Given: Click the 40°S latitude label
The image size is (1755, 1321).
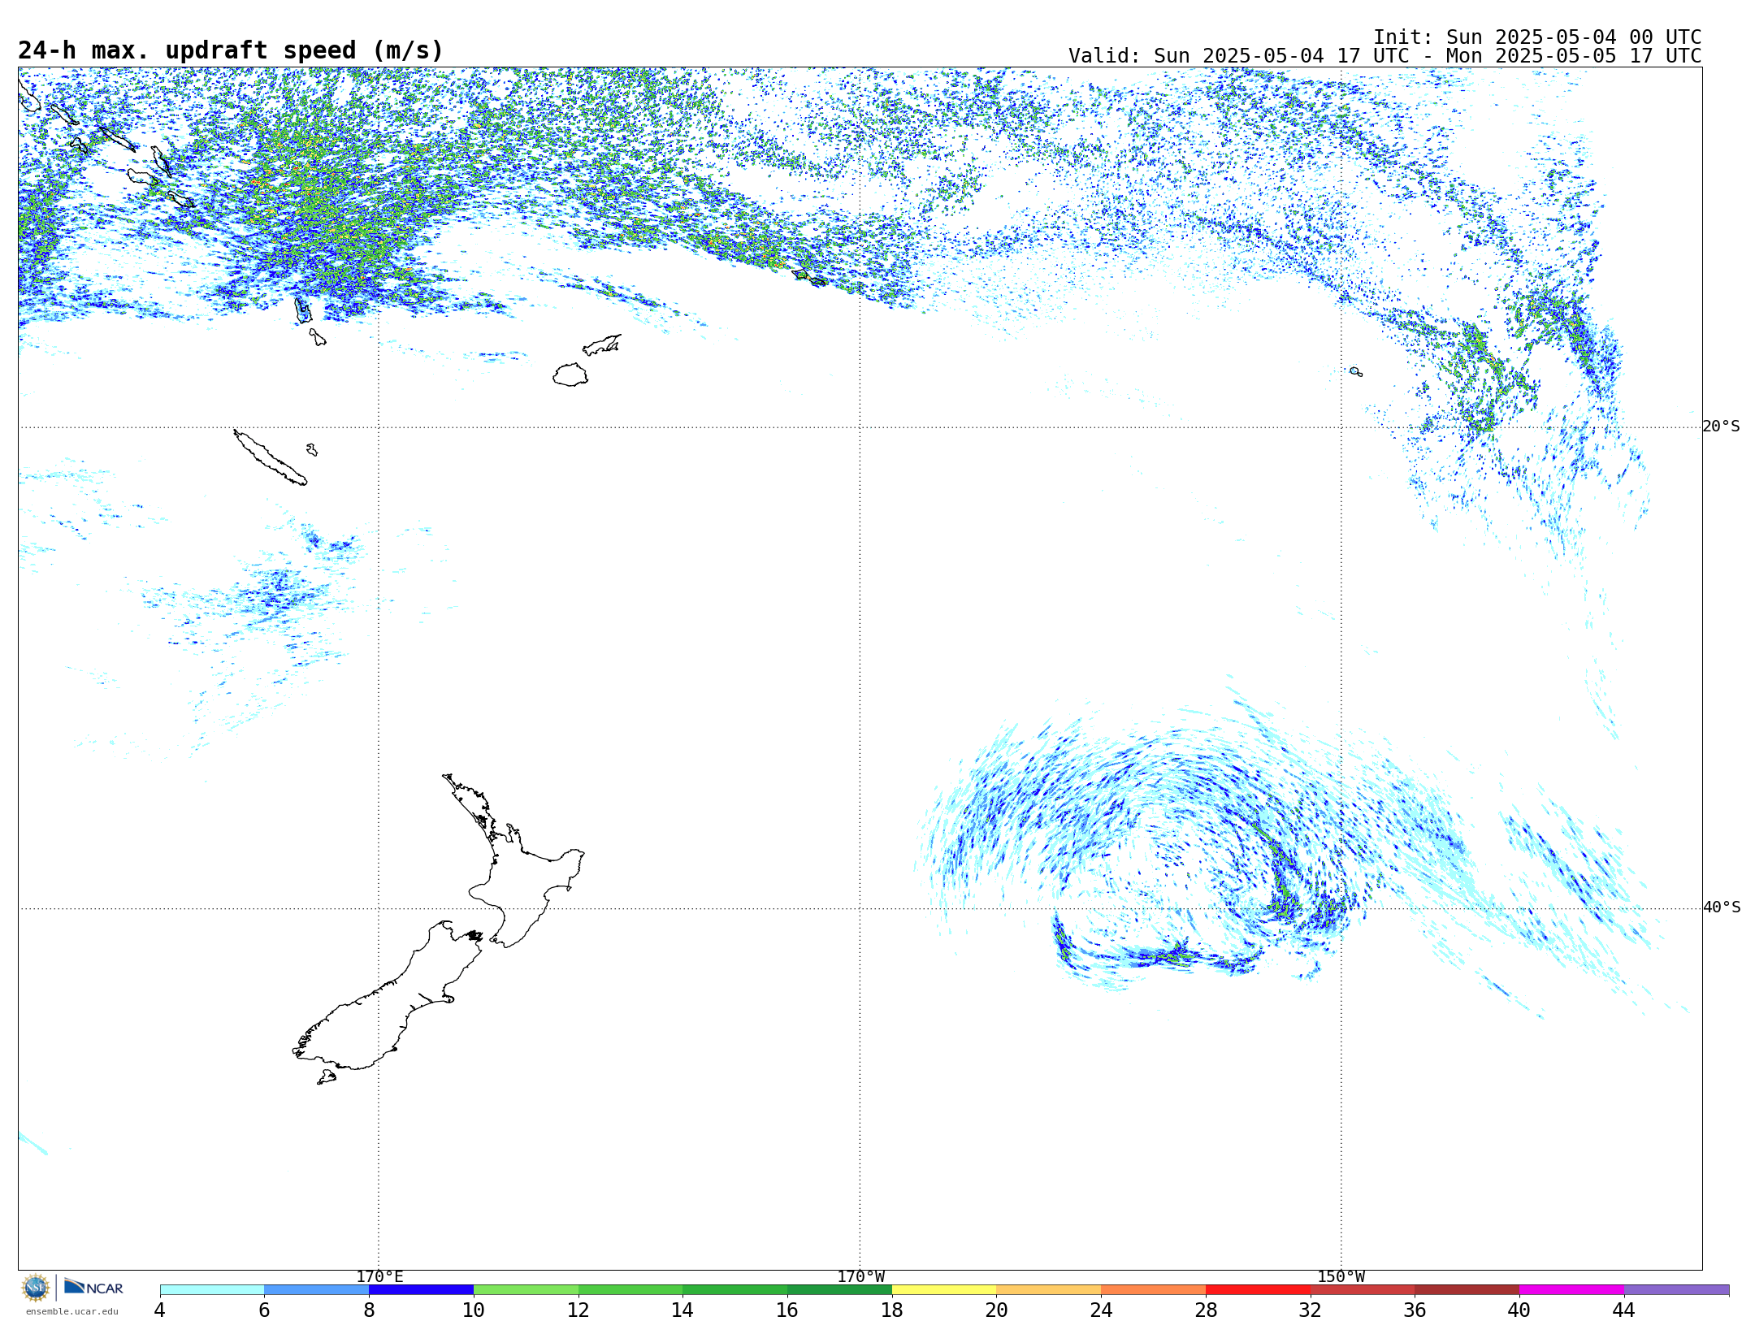Looking at the screenshot, I should [1721, 907].
